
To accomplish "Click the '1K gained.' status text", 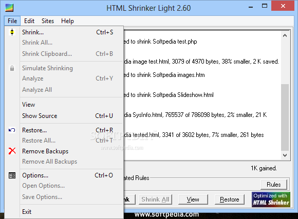I will coord(264,168).
